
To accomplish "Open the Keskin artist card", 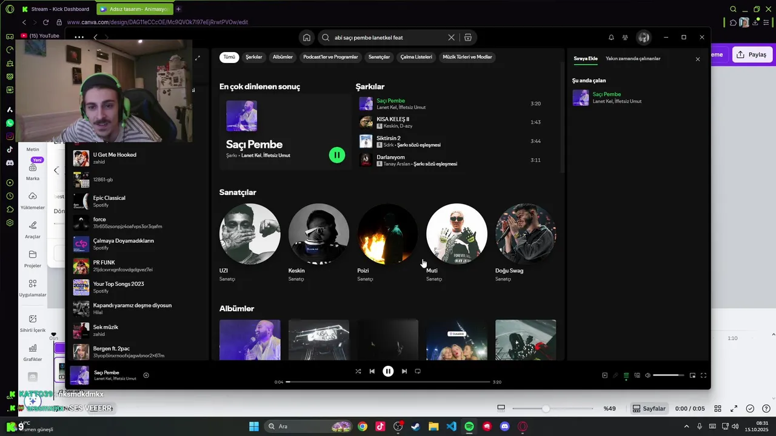I will tap(319, 242).
